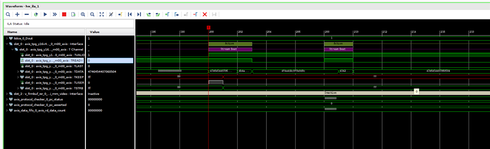Expand axis_protocol_checker_0_pc_asserted signal
Screen dimensions: 490x149
[x=7, y=105]
